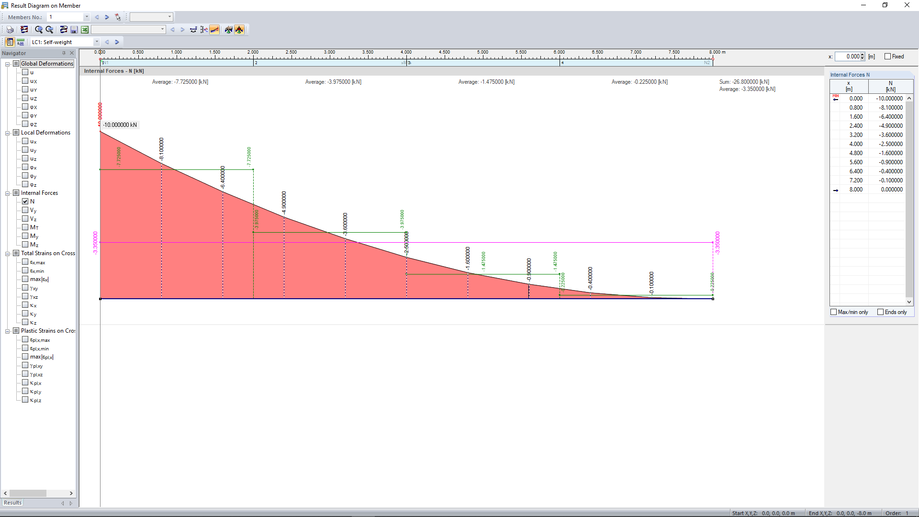
Task: Click the x position input field
Action: pos(848,56)
